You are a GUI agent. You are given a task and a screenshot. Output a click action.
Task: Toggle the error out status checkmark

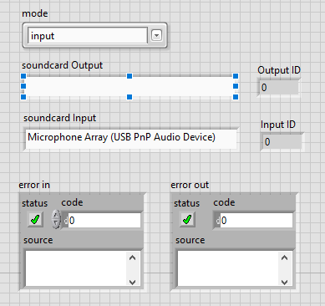pyautogui.click(x=187, y=220)
